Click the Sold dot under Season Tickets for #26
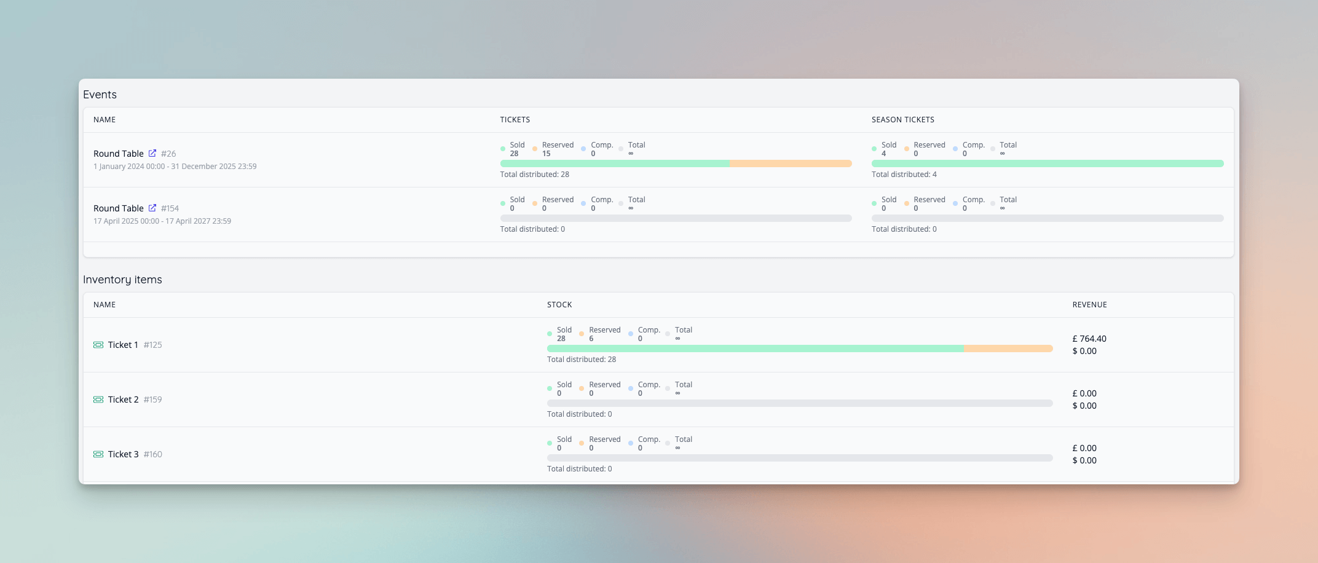This screenshot has height=563, width=1318. (875, 149)
